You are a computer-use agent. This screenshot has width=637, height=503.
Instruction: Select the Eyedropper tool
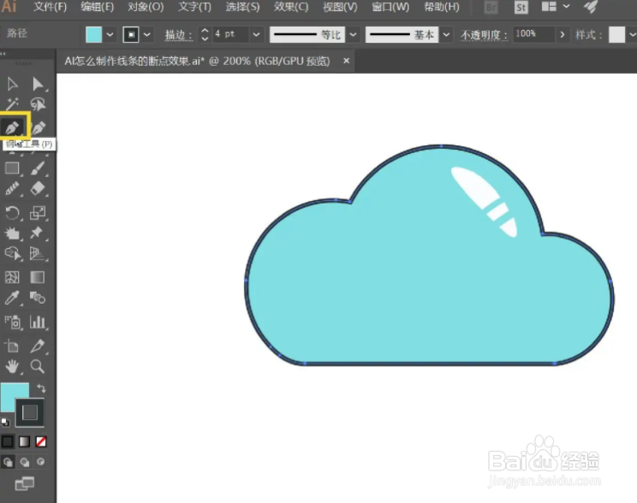point(12,298)
